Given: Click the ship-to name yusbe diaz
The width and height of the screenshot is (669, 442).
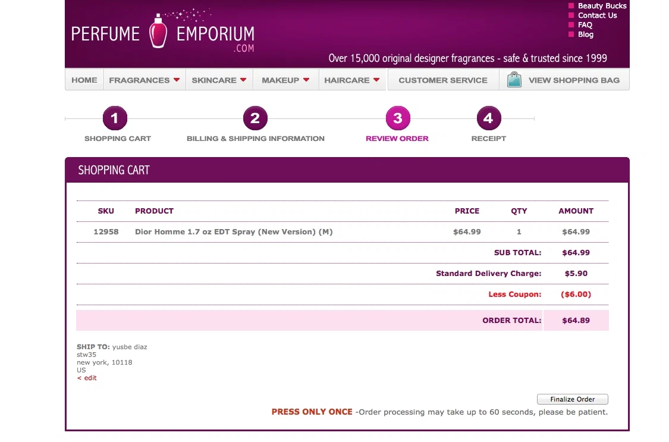Looking at the screenshot, I should (129, 347).
